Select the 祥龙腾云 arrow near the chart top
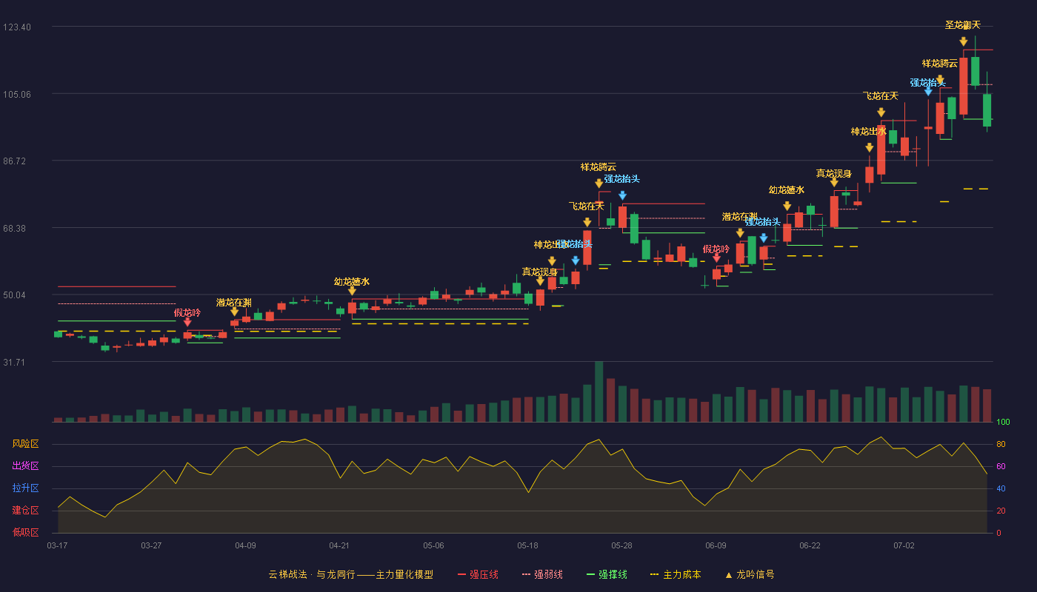 940,79
